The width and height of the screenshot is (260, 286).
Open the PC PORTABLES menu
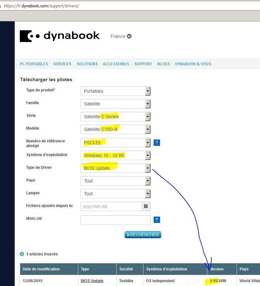[34, 64]
